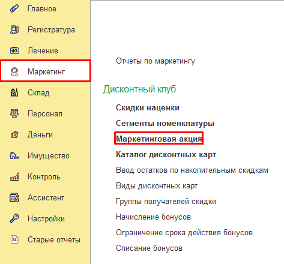This screenshot has height=264, width=284.
Task: Open Каталог дисконтных карт
Action: click(166, 154)
